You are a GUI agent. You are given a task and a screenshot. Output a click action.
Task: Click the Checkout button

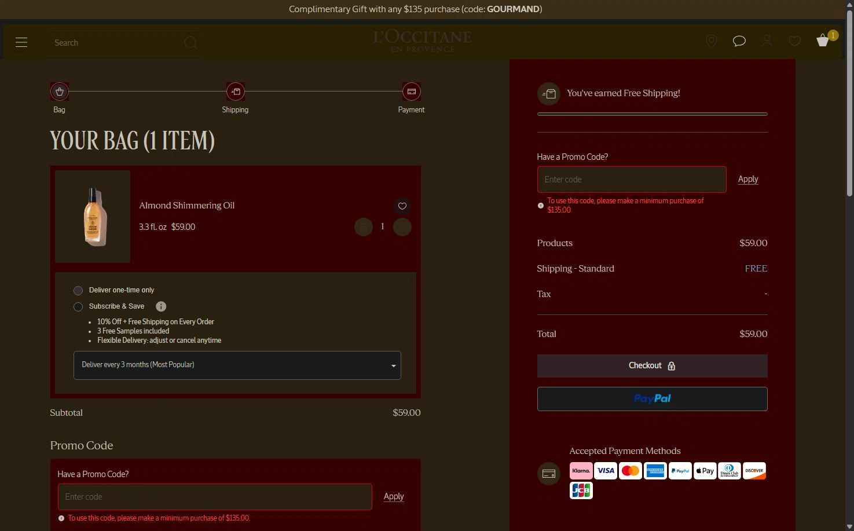(653, 366)
